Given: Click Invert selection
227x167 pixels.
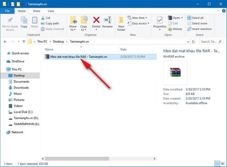Looking at the screenshot, I should [x=199, y=29].
